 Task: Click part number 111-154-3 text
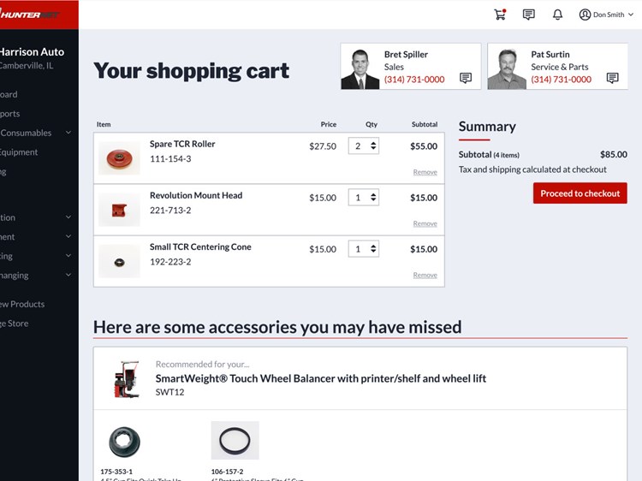point(170,159)
